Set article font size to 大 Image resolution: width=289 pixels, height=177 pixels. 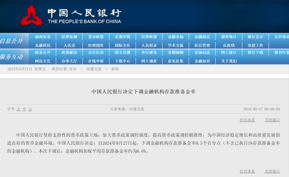(18, 109)
